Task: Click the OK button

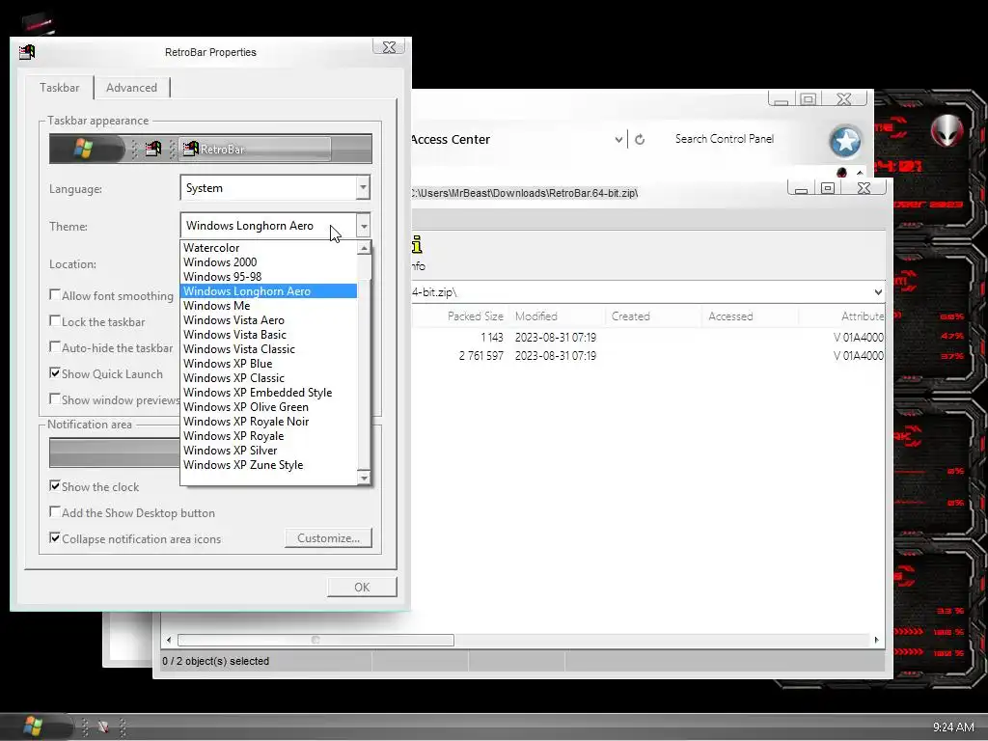Action: [362, 587]
